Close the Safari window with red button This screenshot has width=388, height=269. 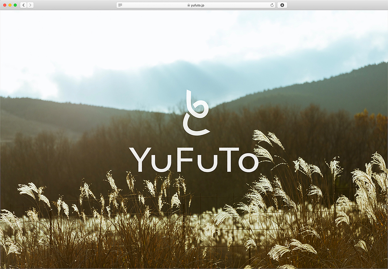tap(5, 5)
